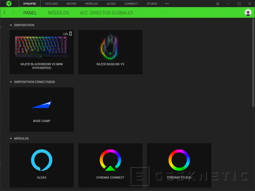
Task: Go back with the left arrow
Action: 5,13
